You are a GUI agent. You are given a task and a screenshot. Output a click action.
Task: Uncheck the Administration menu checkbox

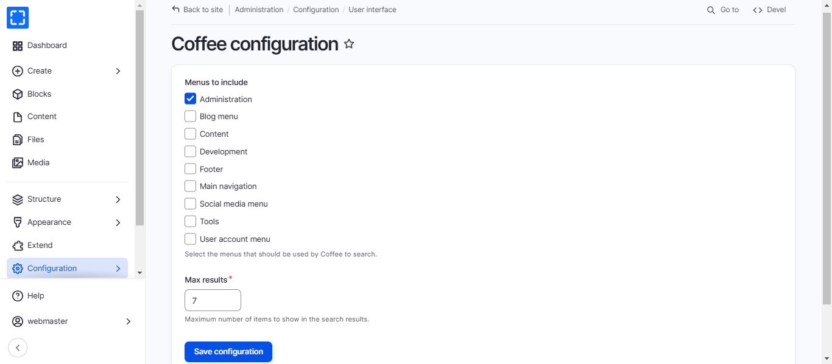(x=191, y=99)
